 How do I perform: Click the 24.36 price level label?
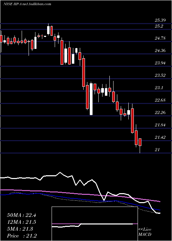click(160, 50)
